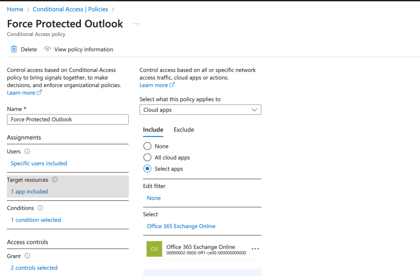The image size is (420, 276).
Task: Click the info icon beside Target resources
Action: point(55,180)
